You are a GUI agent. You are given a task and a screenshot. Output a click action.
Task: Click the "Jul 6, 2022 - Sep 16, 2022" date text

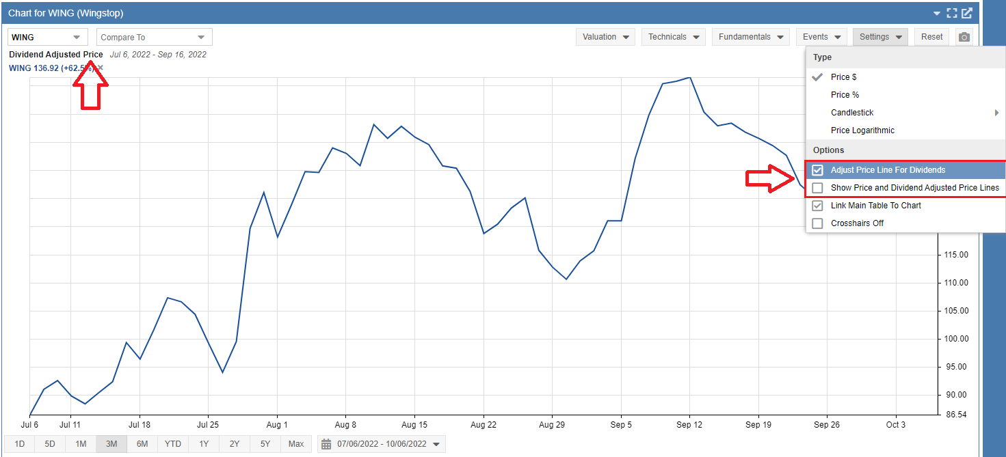click(x=158, y=55)
